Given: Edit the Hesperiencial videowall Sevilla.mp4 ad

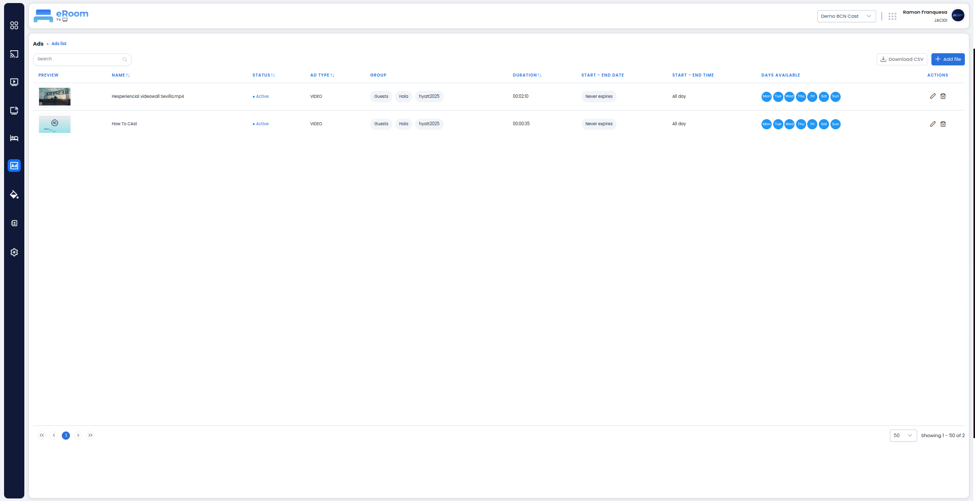Looking at the screenshot, I should click(x=932, y=96).
